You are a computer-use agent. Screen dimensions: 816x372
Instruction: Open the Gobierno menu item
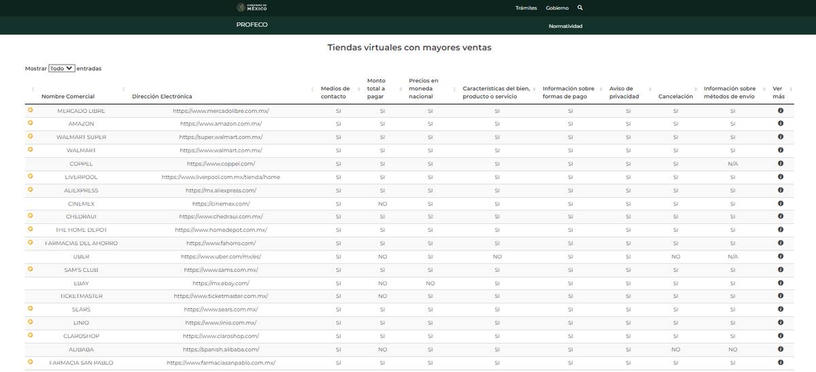click(x=557, y=8)
